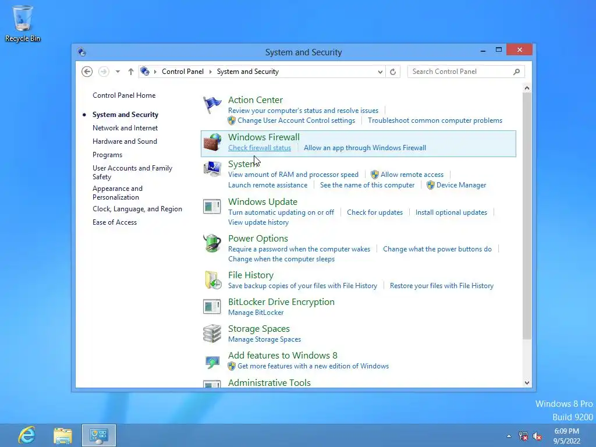The height and width of the screenshot is (447, 596).
Task: Click Check firewall status link
Action: (x=260, y=148)
